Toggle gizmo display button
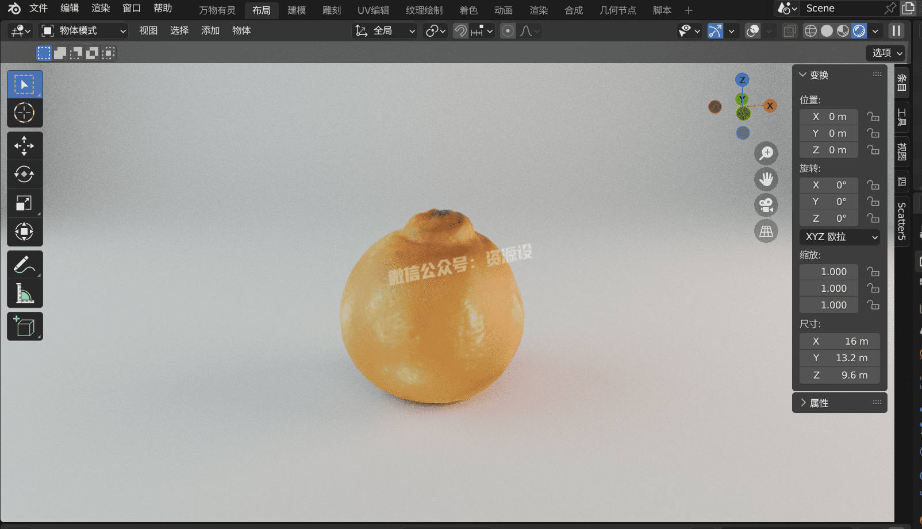Viewport: 922px width, 529px height. click(715, 31)
